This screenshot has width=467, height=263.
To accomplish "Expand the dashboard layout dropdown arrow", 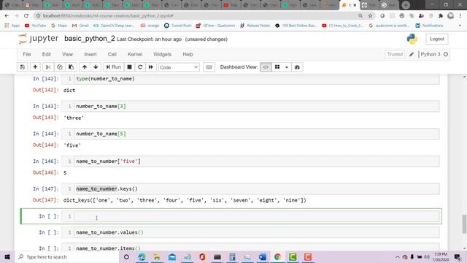I will (287, 67).
